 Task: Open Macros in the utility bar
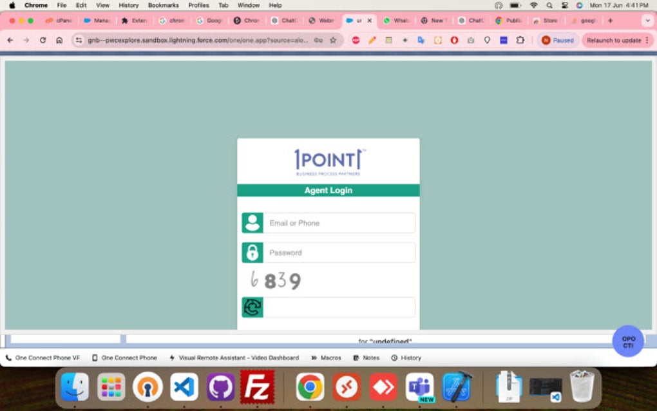[326, 358]
